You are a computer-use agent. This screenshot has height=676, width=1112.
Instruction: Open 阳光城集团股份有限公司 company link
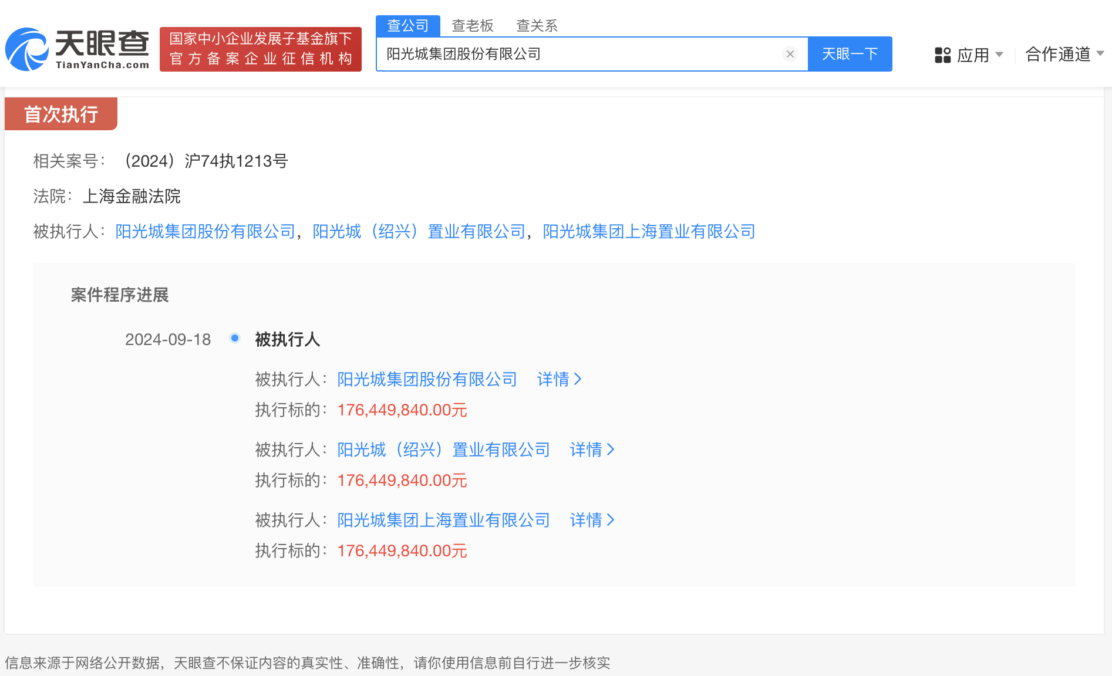pos(205,232)
